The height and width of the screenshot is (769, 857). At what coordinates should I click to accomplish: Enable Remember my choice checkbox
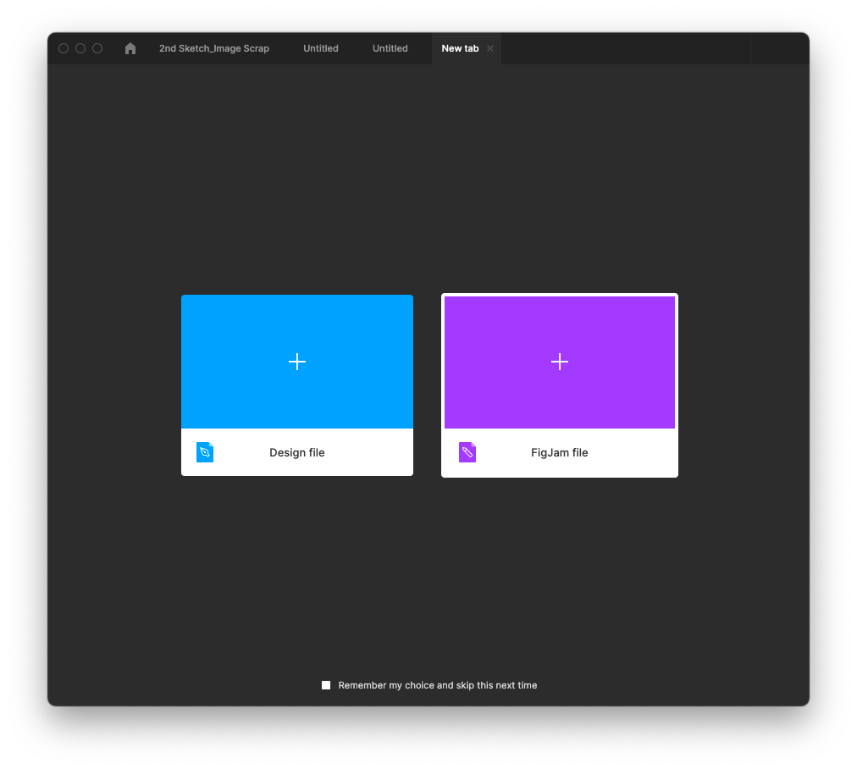click(326, 685)
